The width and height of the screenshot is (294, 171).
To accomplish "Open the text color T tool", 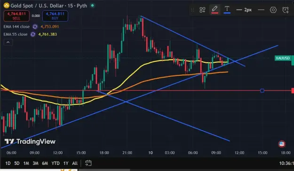I will (x=227, y=9).
